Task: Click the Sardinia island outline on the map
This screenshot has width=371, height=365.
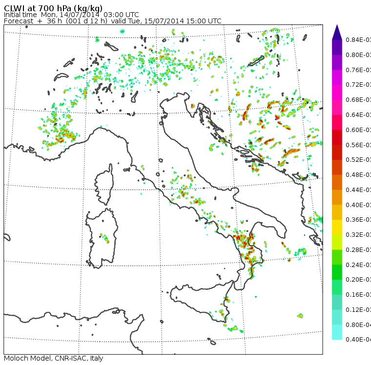Action: tap(102, 238)
